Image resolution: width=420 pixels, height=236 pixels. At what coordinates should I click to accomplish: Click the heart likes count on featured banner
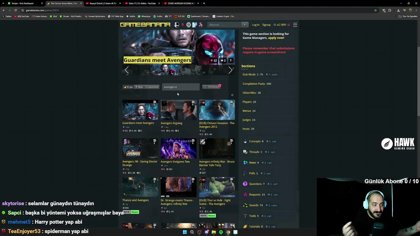[214, 60]
